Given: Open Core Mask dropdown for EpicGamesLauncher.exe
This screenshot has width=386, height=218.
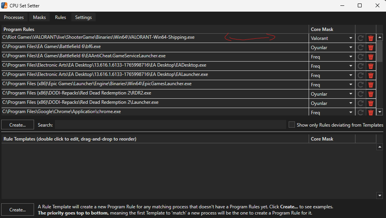Looking at the screenshot, I should (x=332, y=85).
